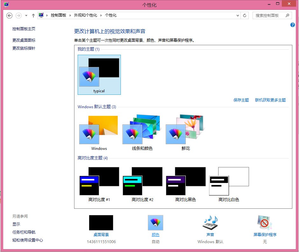
Task: Choose the 高对比白色 theme
Action: pos(229,183)
